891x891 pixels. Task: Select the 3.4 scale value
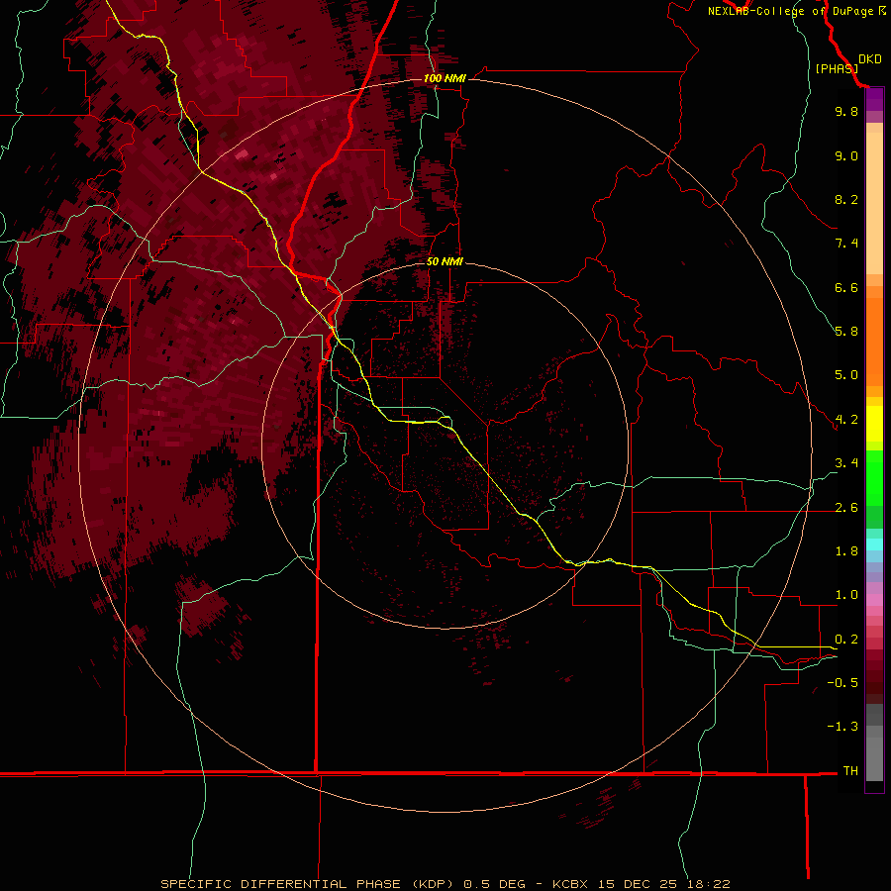[846, 463]
